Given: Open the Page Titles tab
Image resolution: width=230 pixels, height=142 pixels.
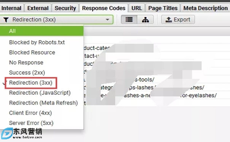Looking at the screenshot, I should (x=163, y=8).
